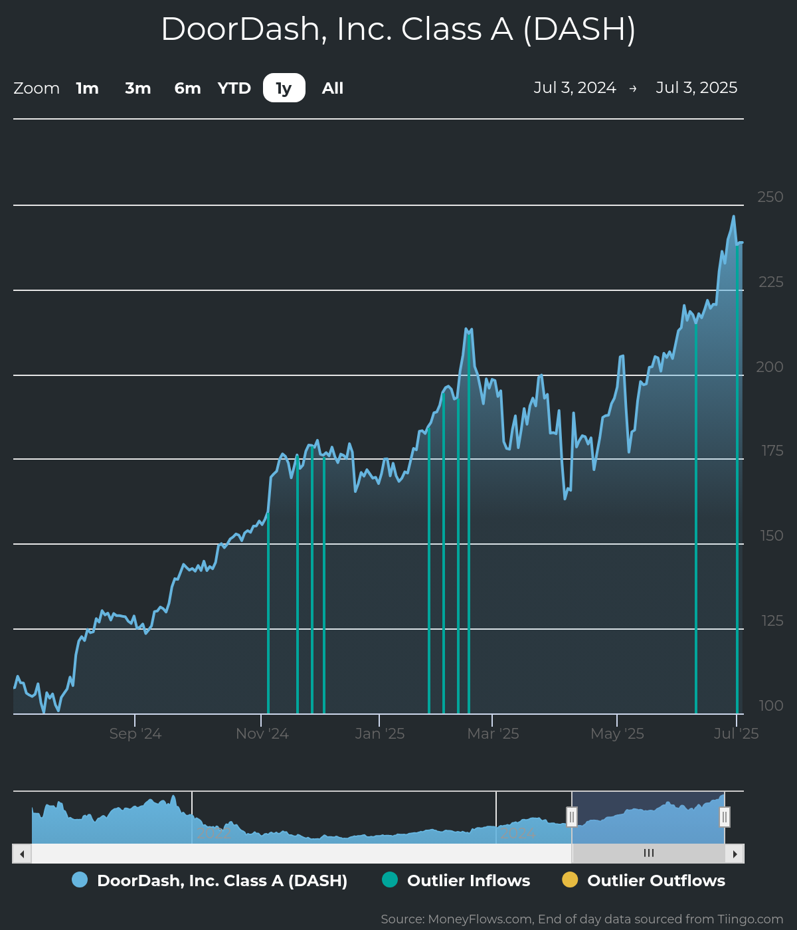Select the 1y zoom range

(x=284, y=88)
